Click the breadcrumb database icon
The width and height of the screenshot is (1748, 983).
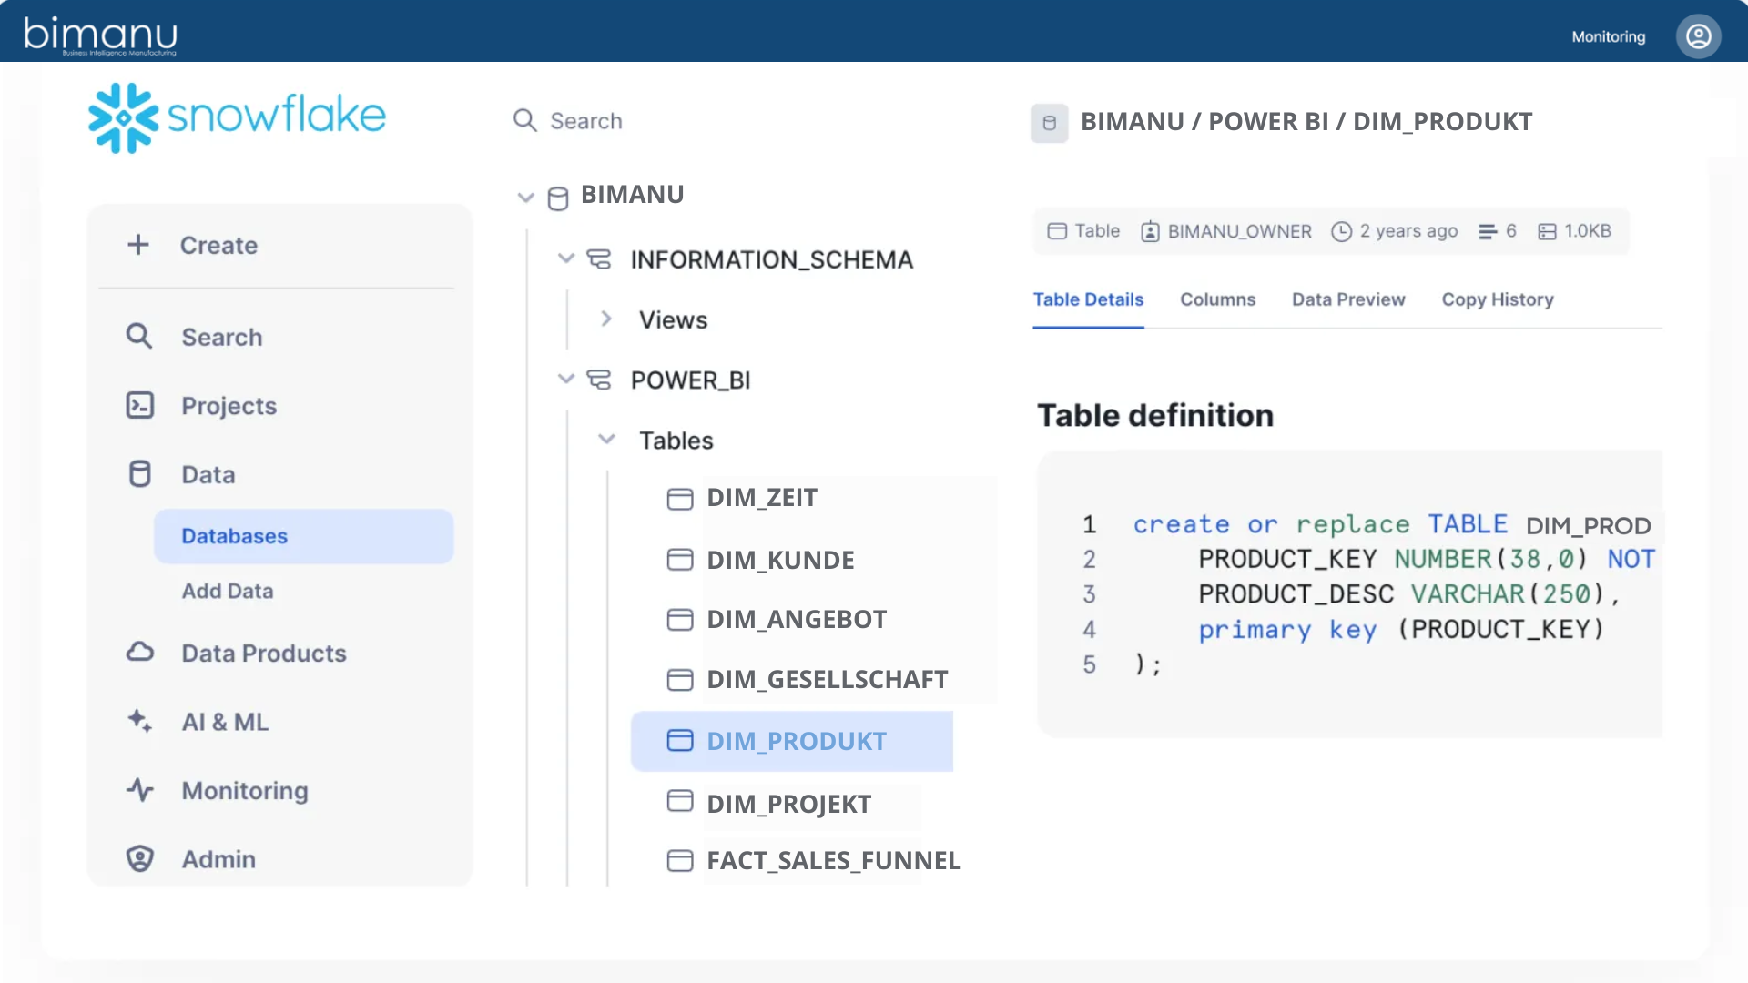(1050, 123)
